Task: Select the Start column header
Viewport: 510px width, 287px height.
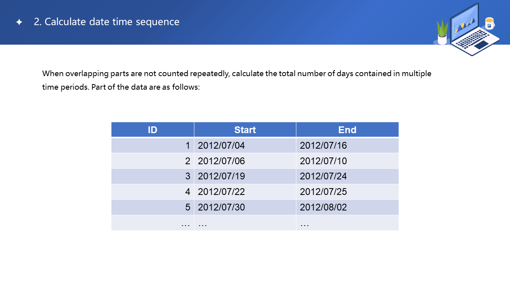Action: pyautogui.click(x=245, y=130)
